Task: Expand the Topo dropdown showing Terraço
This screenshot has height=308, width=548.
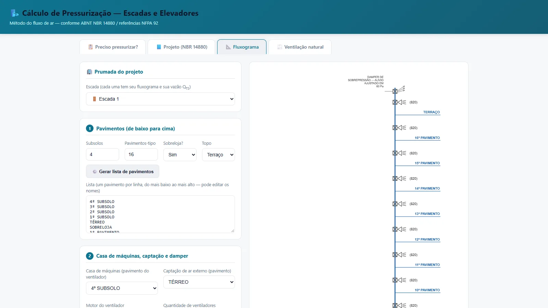Action: click(x=219, y=155)
